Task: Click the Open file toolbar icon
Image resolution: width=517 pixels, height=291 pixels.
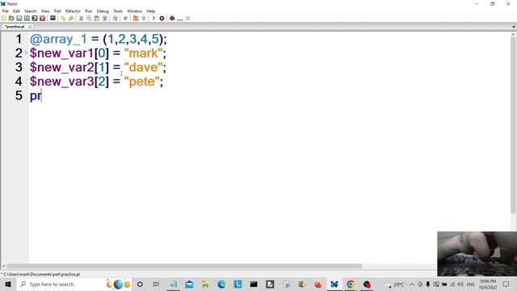Action: click(11, 19)
